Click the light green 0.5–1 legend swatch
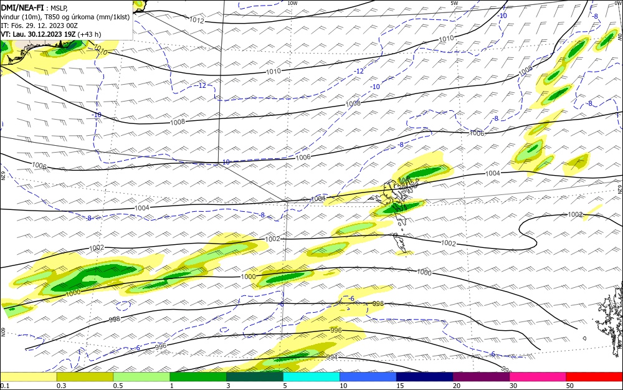623x390 pixels. click(x=141, y=377)
